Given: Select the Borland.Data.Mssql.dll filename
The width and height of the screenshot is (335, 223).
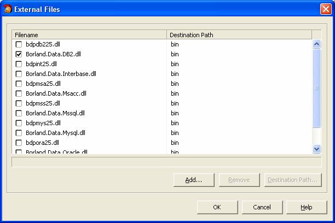Looking at the screenshot, I should click(55, 113).
